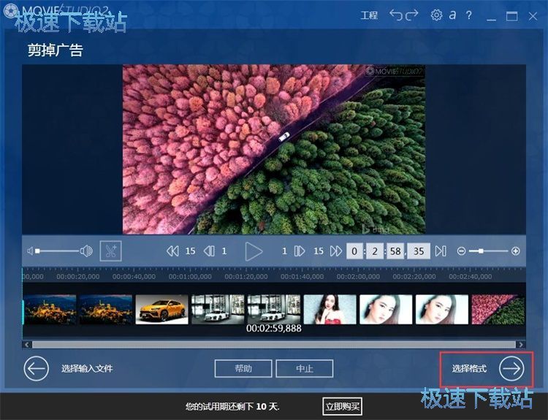This screenshot has width=548, height=420.
Task: Activate the scissors cut tool
Action: click(111, 251)
